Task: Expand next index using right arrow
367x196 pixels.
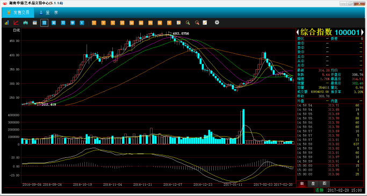Action: (x=362, y=32)
